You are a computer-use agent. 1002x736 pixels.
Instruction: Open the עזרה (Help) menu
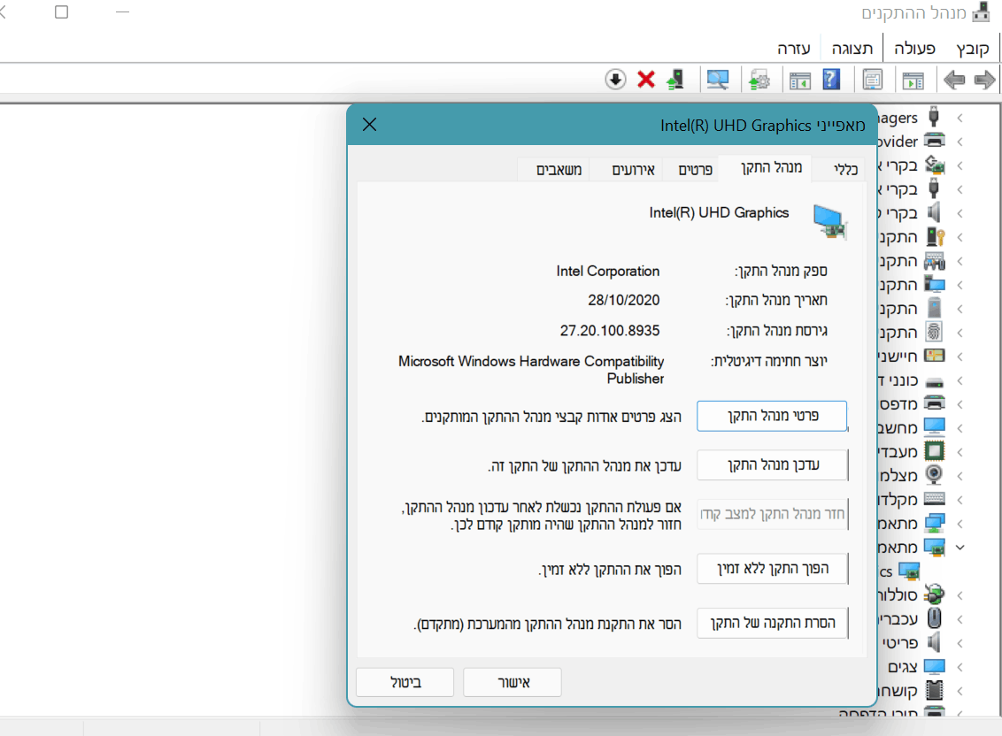(794, 49)
